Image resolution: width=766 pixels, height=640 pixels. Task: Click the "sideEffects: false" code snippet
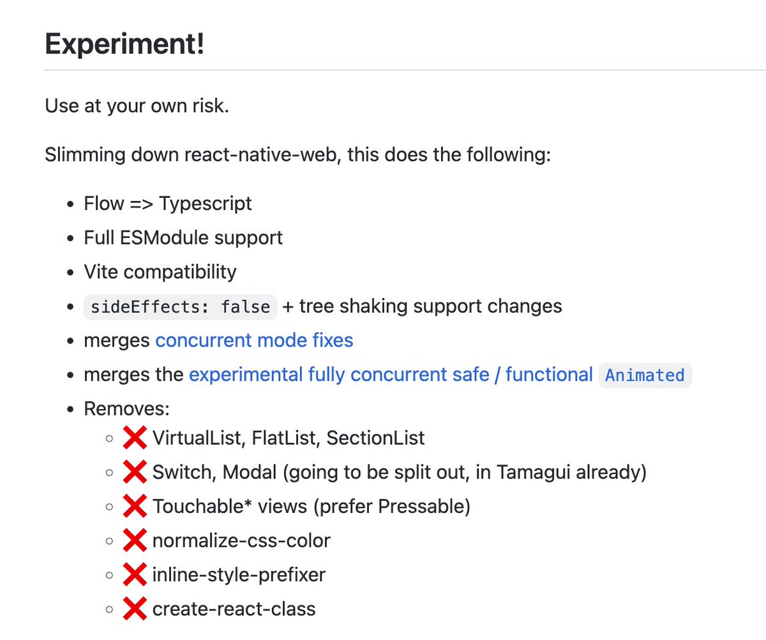(181, 307)
